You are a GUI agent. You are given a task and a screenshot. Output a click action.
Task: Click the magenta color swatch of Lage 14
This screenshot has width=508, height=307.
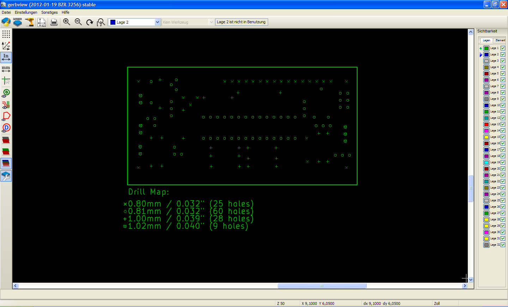tap(486, 131)
